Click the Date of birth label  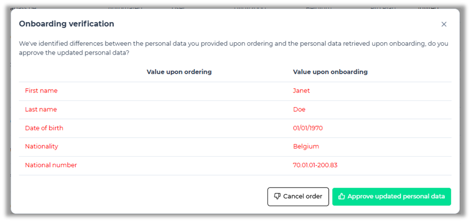(44, 128)
